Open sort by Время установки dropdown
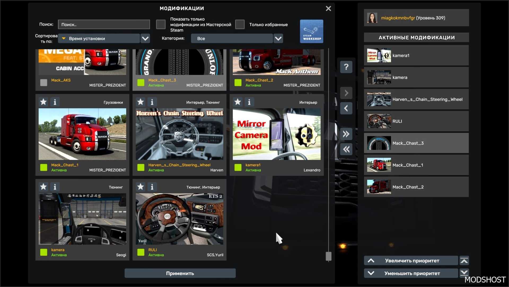The image size is (509, 287). 145,38
